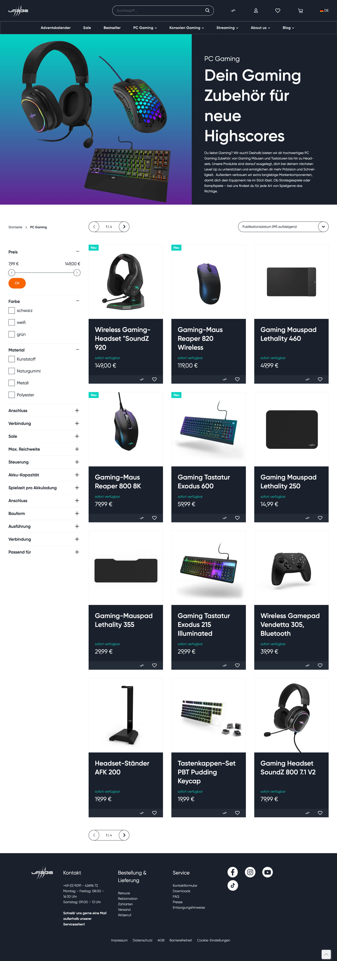The width and height of the screenshot is (337, 961).
Task: Check the schwarz color filter
Action: pyautogui.click(x=12, y=310)
